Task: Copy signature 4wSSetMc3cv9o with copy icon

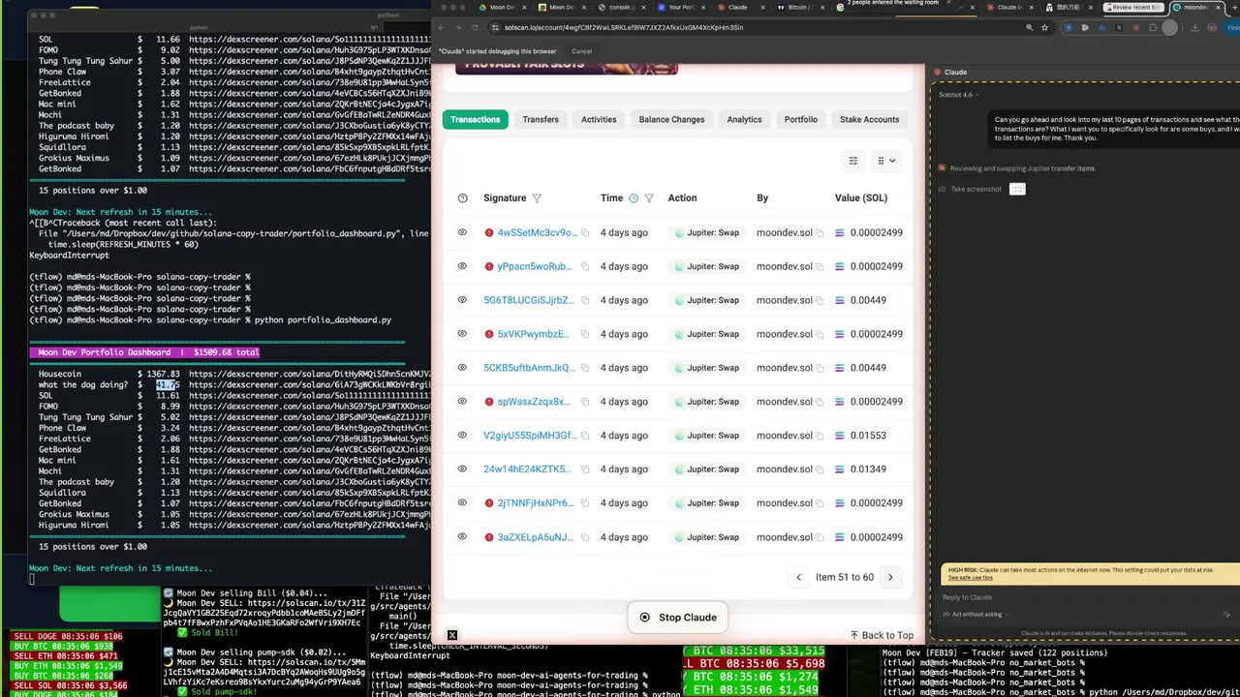Action: (x=585, y=233)
